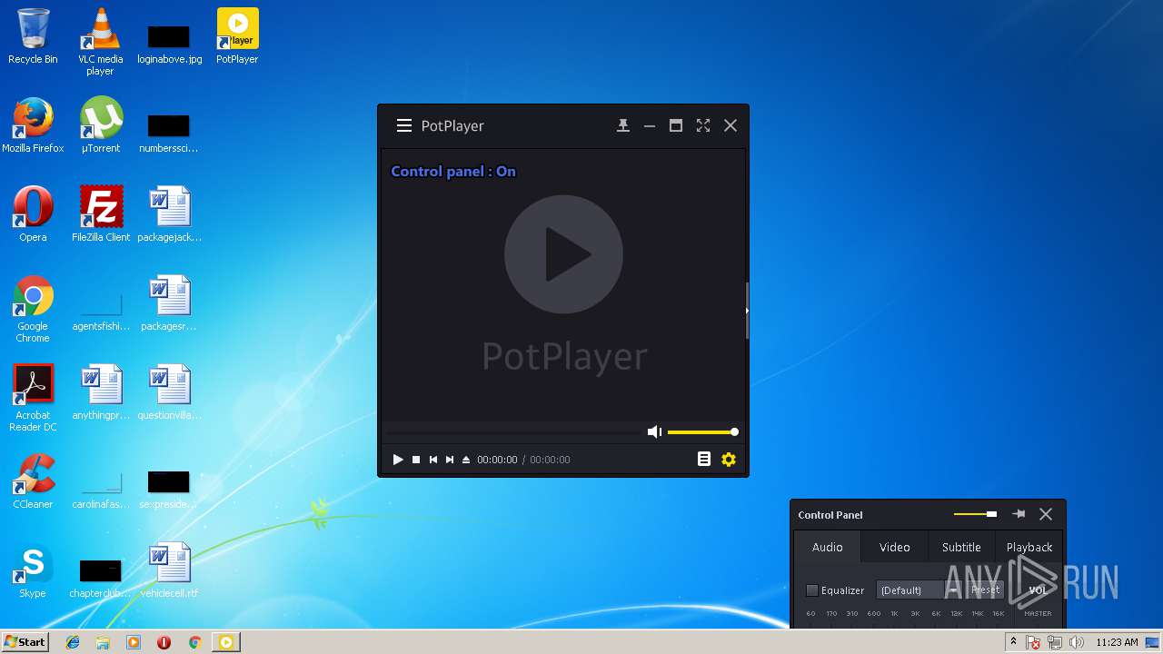This screenshot has height=654, width=1163.
Task: Select the chapterclub desktop file
Action: pos(101,578)
